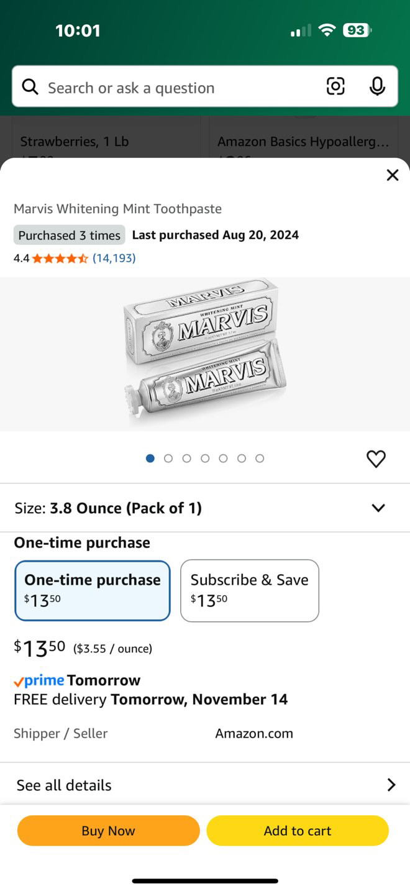Tap the heart icon to save the item
Viewport: 410px width, 891px height.
tap(376, 459)
